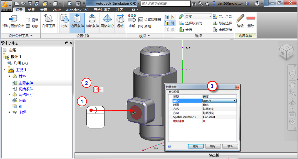Select the 边界条件 ribbon task
The width and height of the screenshot is (298, 159).
(77, 23)
